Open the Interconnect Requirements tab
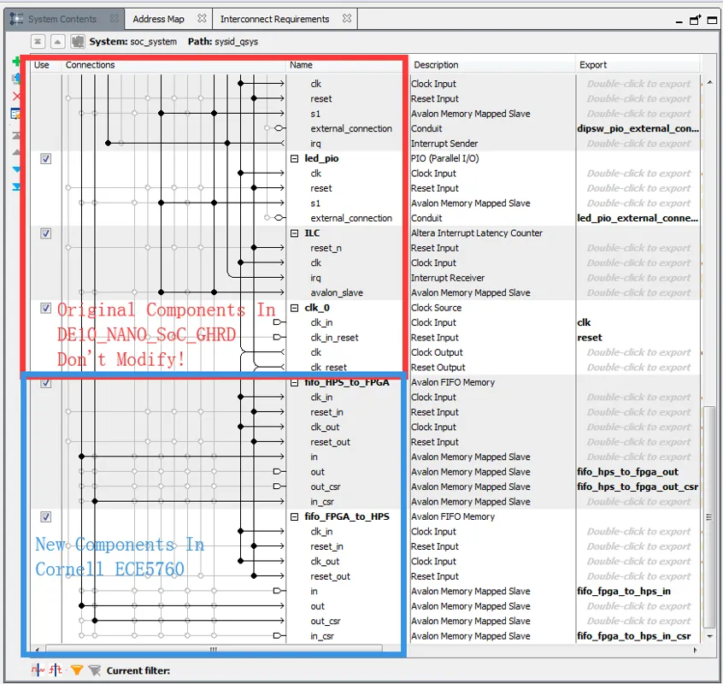 coord(274,19)
